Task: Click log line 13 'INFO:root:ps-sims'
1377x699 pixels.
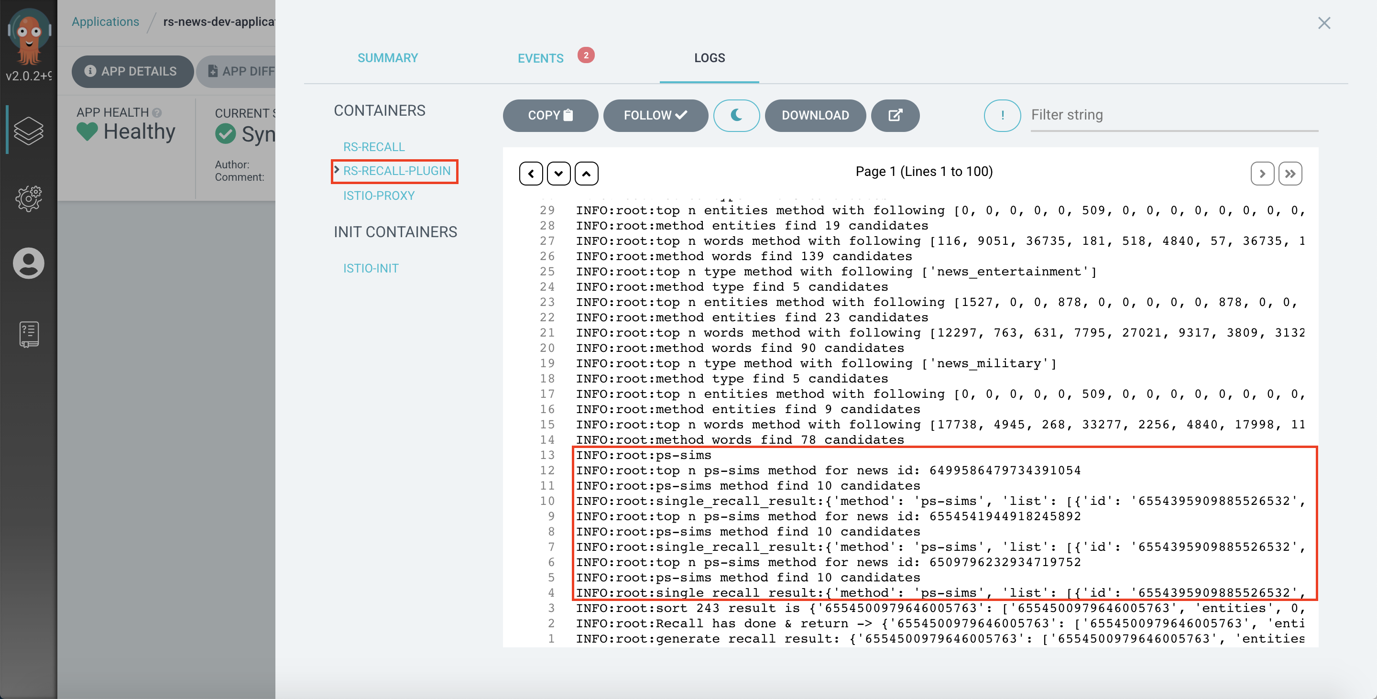Action: point(643,455)
